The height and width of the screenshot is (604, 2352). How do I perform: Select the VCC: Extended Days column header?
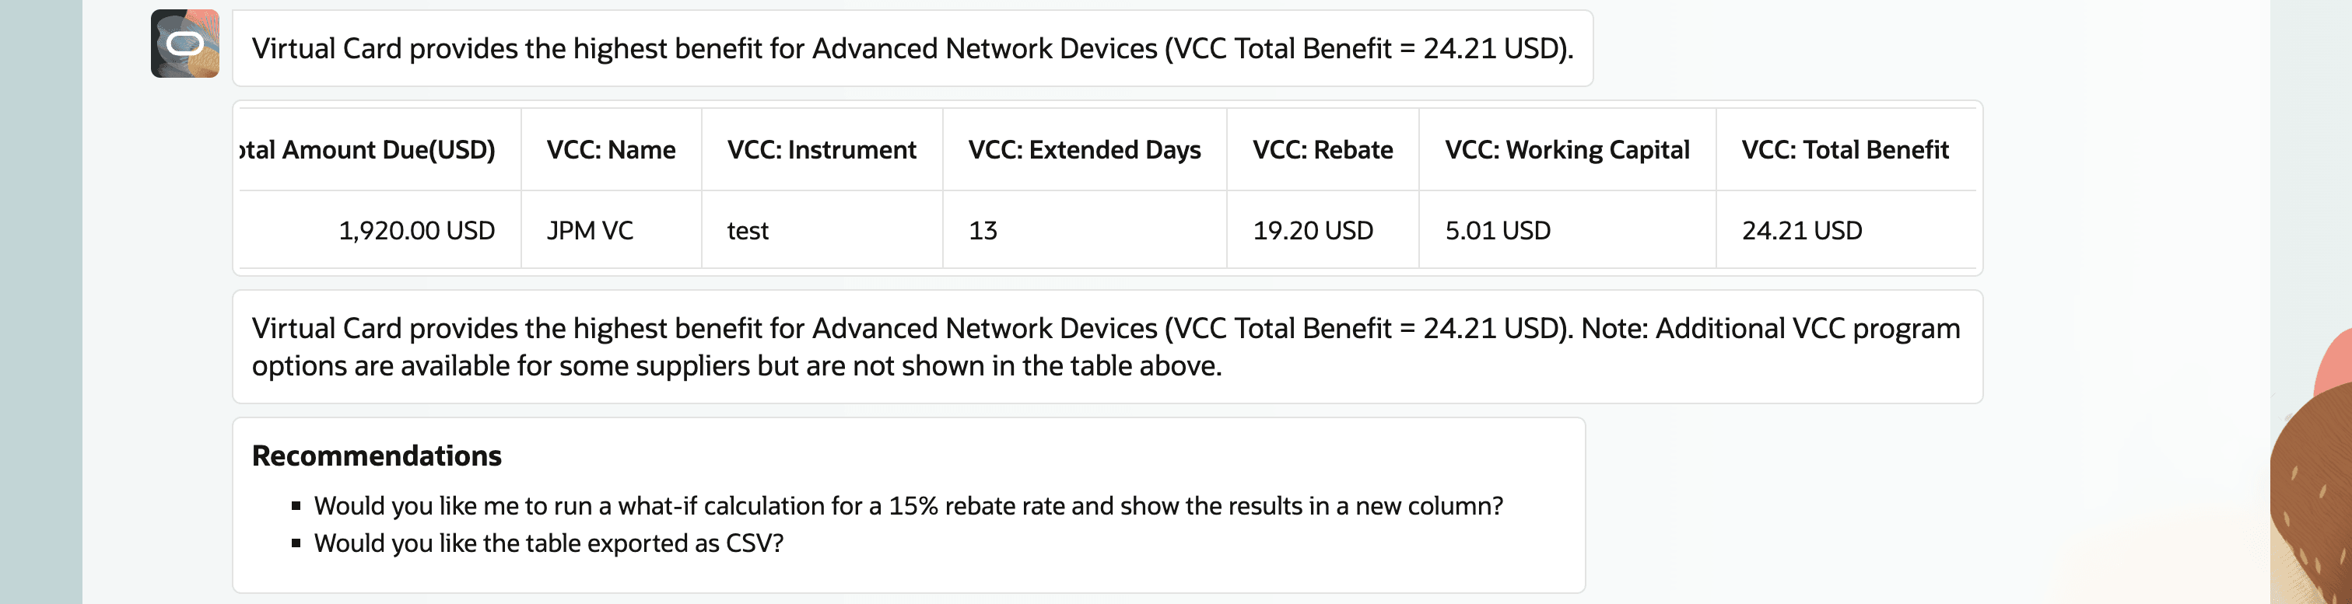1084,149
